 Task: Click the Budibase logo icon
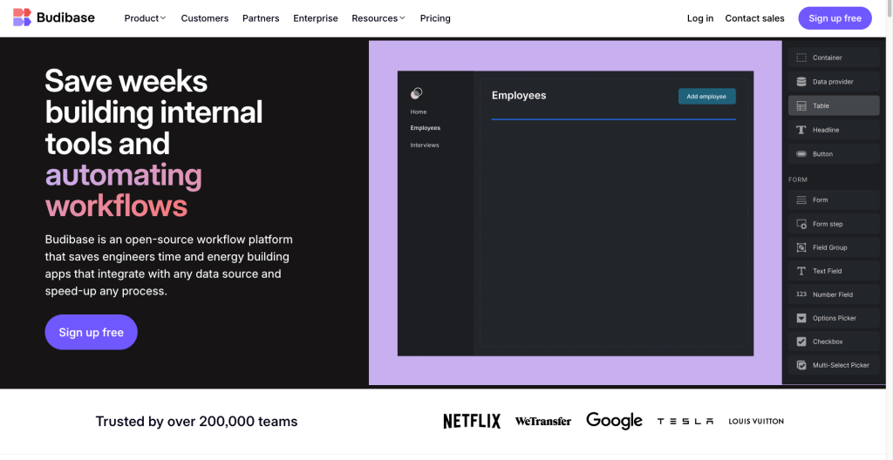tap(22, 17)
